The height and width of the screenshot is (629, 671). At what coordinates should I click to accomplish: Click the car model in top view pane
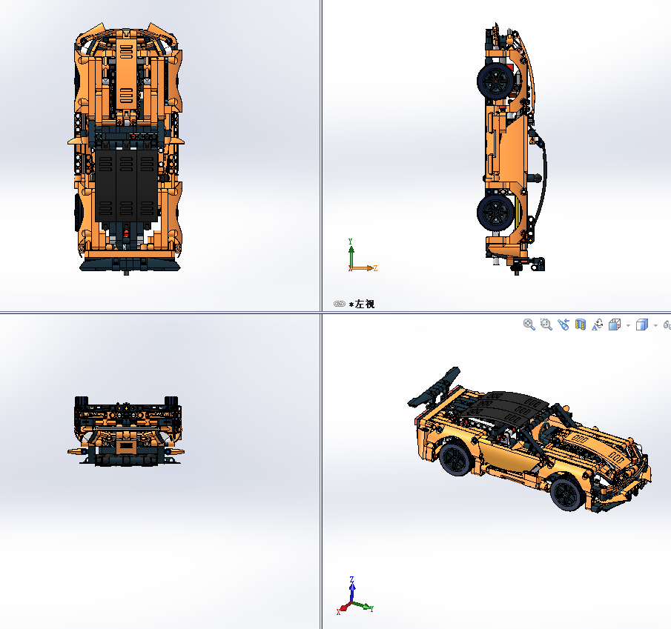pos(126,147)
